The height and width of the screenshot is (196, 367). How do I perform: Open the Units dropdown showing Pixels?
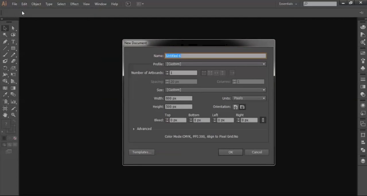pos(249,98)
